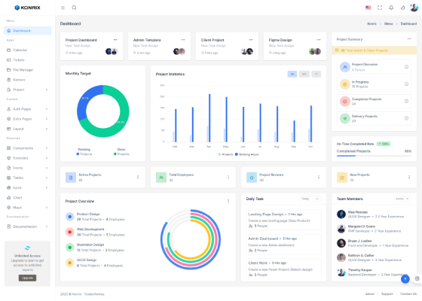422x301 pixels.
Task: Click the Upgrade button in sidebar
Action: click(27, 278)
